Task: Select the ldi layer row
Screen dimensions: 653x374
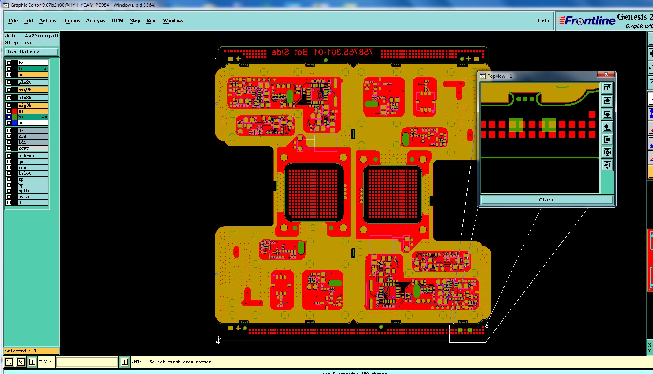Action: [x=33, y=142]
